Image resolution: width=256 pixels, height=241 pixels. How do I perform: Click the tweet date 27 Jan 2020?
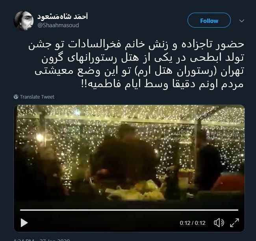click(55, 240)
